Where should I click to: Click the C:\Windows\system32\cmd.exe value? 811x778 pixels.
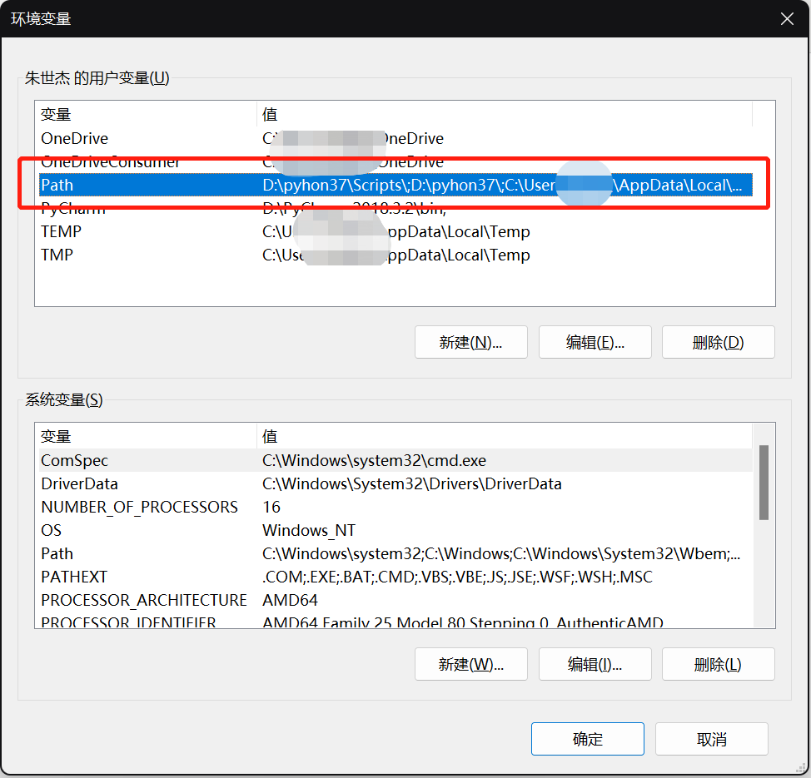(374, 460)
